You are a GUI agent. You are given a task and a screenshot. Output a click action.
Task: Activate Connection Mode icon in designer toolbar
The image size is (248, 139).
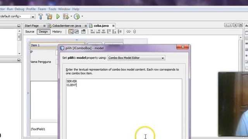click(x=77, y=32)
